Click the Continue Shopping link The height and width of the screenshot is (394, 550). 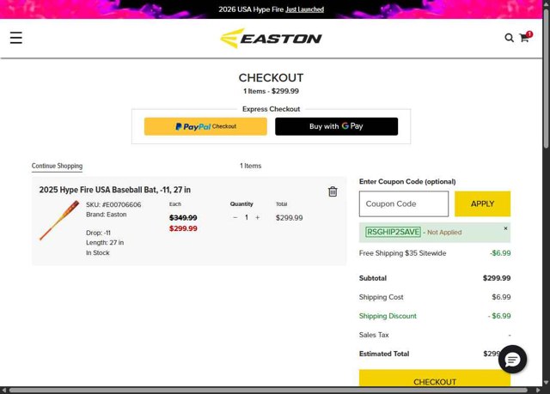58,166
